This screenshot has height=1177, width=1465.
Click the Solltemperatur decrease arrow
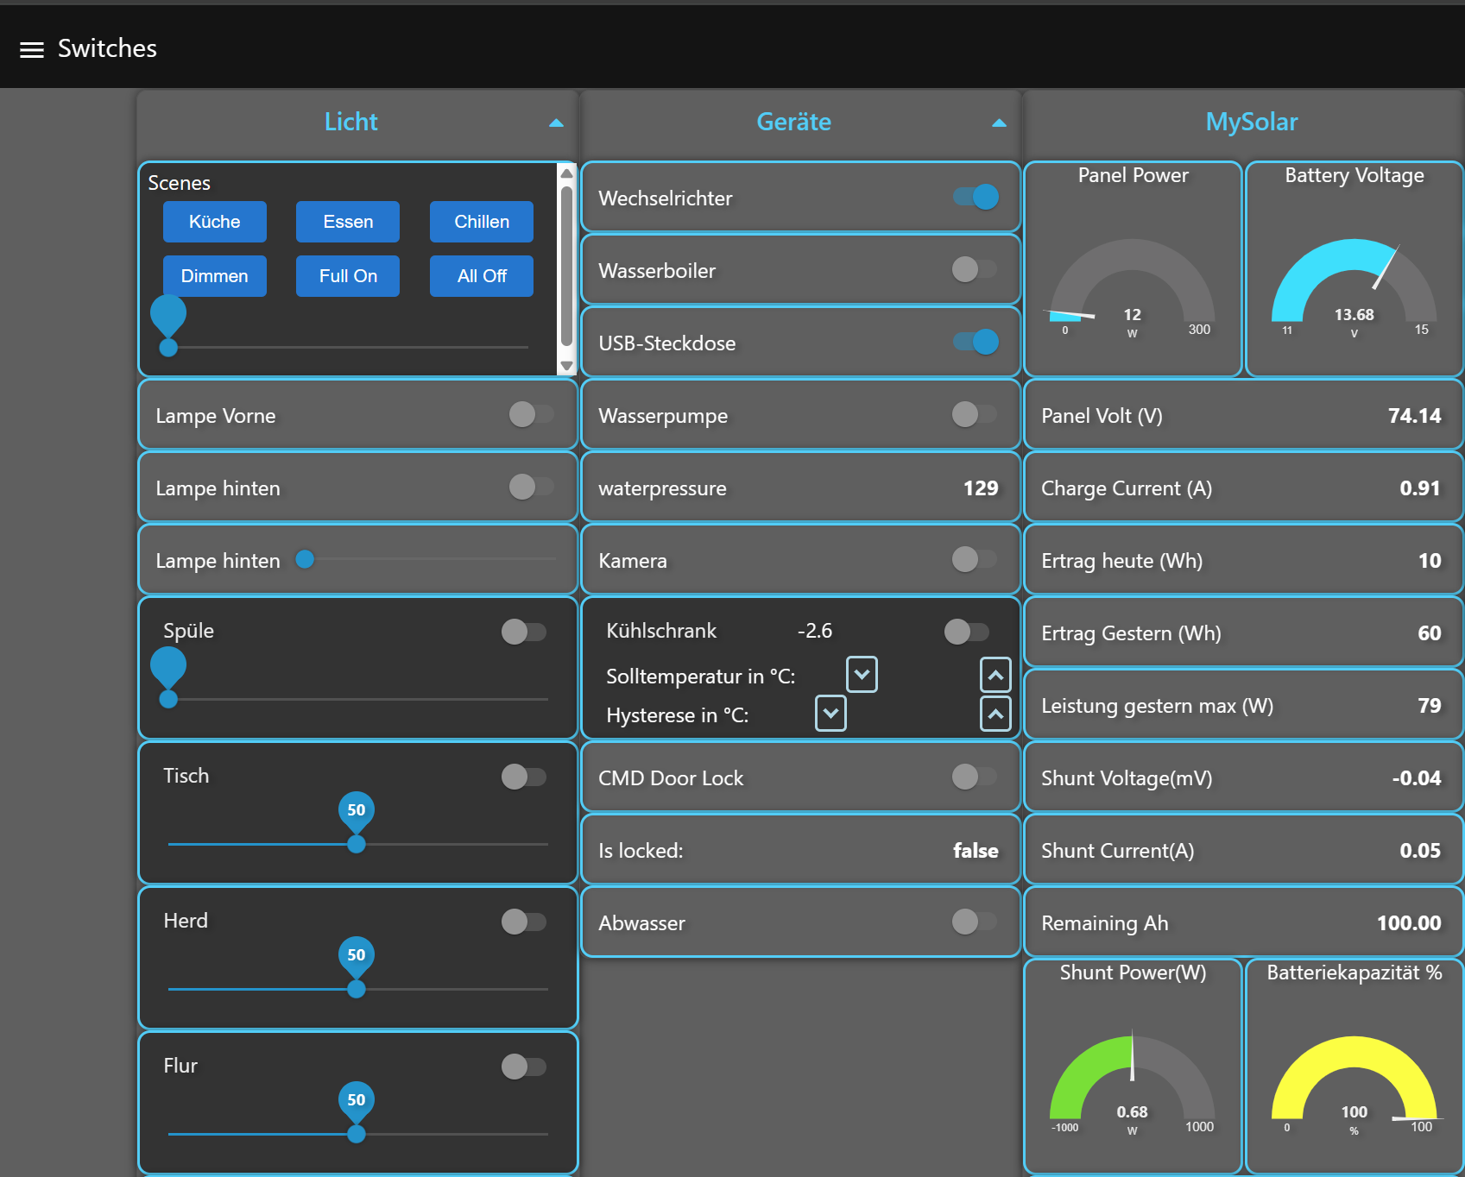(862, 675)
